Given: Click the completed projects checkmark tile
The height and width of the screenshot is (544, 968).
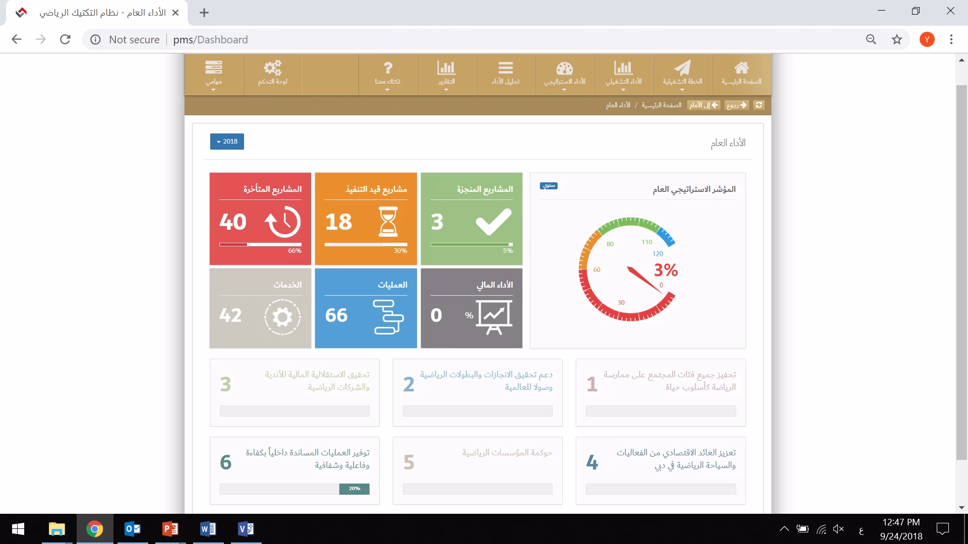Looking at the screenshot, I should [x=471, y=219].
